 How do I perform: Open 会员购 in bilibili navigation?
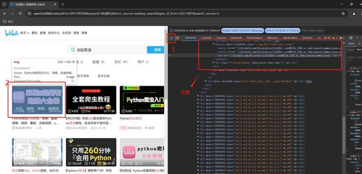click(x=66, y=33)
